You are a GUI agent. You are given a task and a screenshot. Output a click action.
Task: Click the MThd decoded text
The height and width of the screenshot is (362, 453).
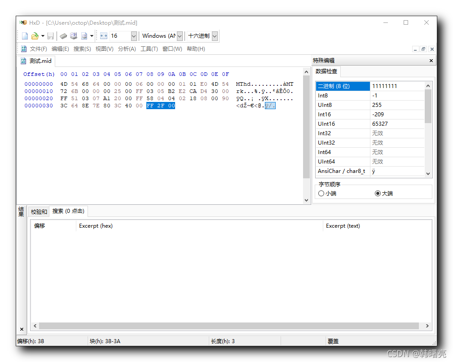tap(243, 84)
